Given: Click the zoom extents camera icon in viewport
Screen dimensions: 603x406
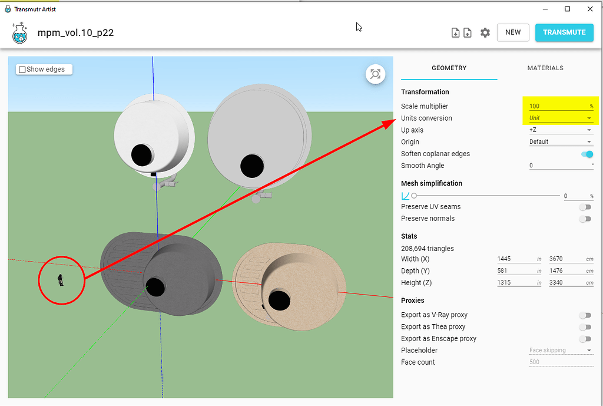Looking at the screenshot, I should (x=375, y=74).
